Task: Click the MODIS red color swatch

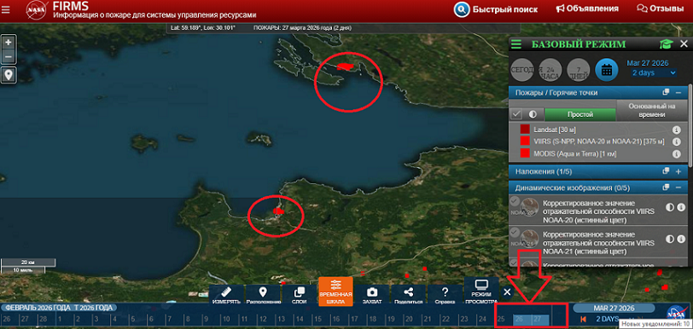Action: point(525,153)
